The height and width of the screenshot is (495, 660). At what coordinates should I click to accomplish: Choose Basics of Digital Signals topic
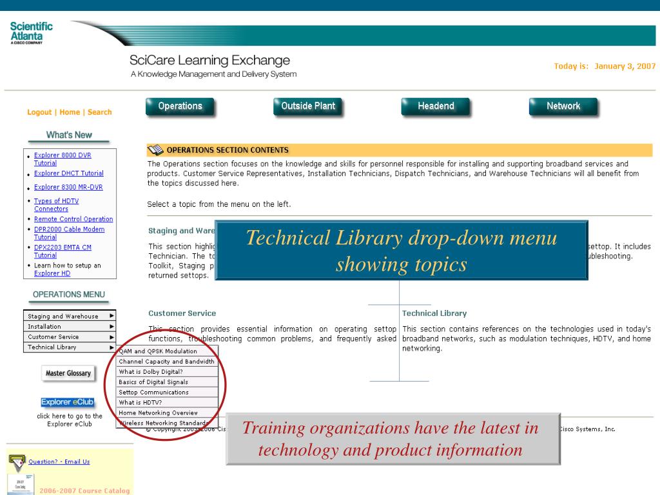[x=167, y=382]
